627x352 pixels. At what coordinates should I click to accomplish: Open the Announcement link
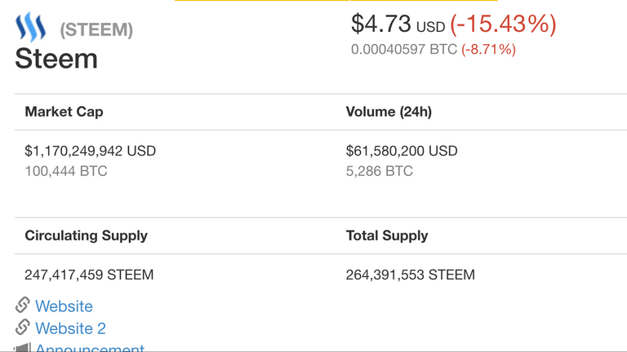click(90, 348)
